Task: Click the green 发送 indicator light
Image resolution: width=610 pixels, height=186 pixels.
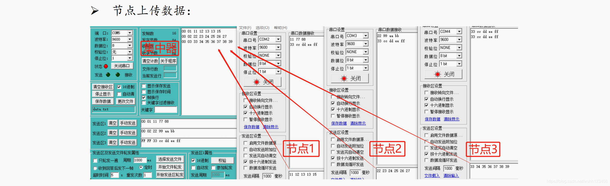Action: coord(108,75)
